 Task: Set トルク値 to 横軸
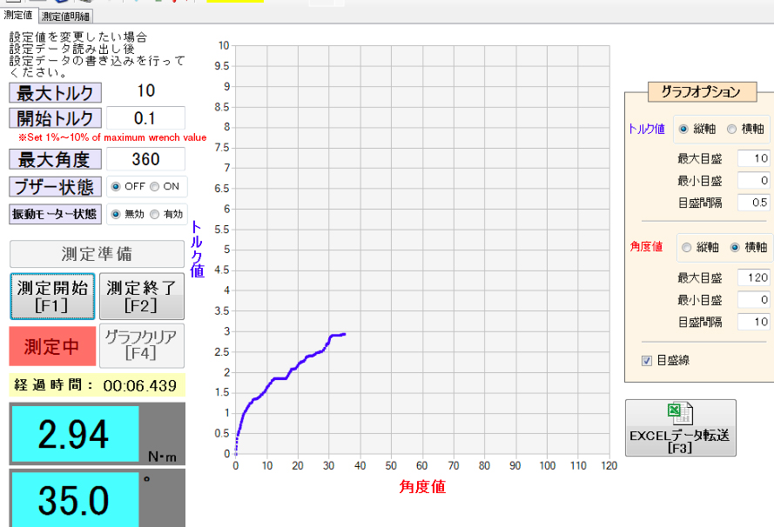tap(732, 129)
